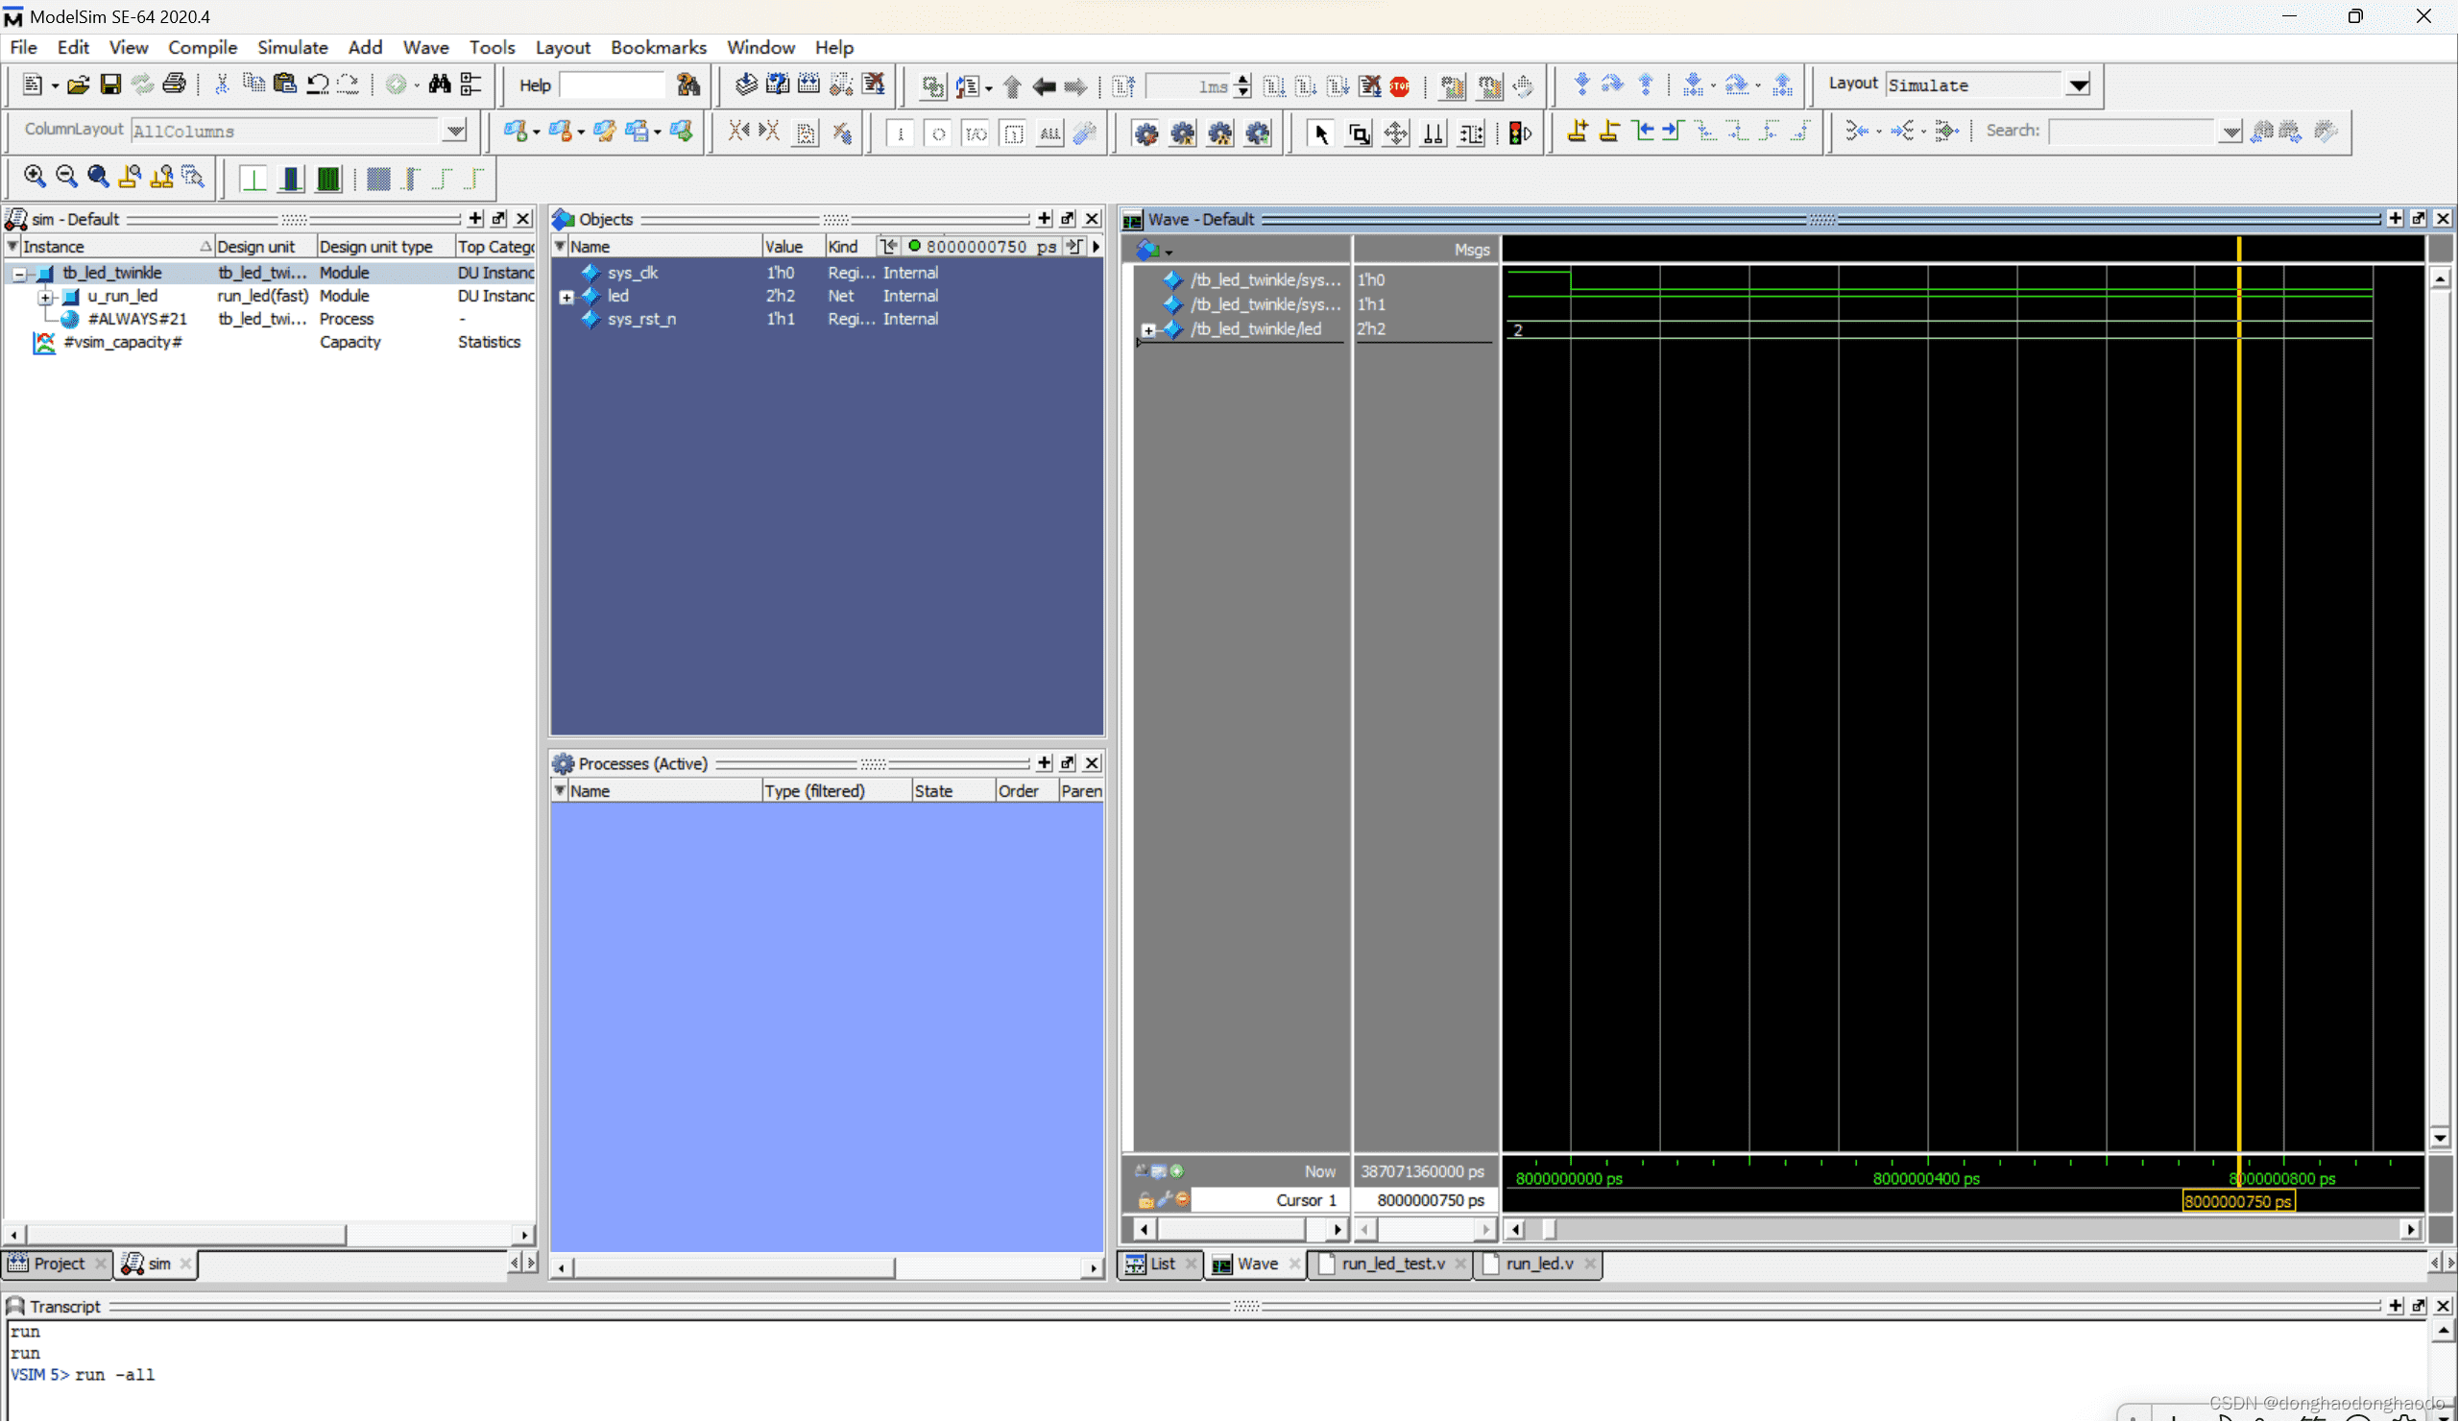Select the arrow Select Mode icon in Wave toolbar
This screenshot has width=2459, height=1422.
pos(1321,133)
